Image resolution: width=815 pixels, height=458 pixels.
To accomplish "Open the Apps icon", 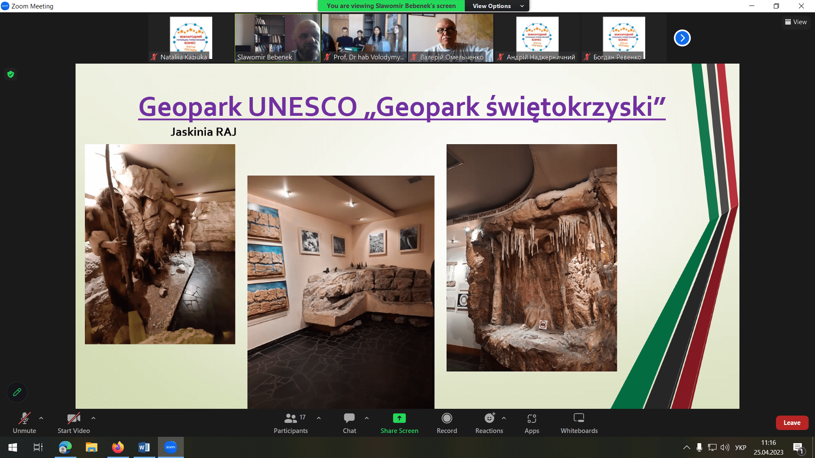I will (531, 419).
